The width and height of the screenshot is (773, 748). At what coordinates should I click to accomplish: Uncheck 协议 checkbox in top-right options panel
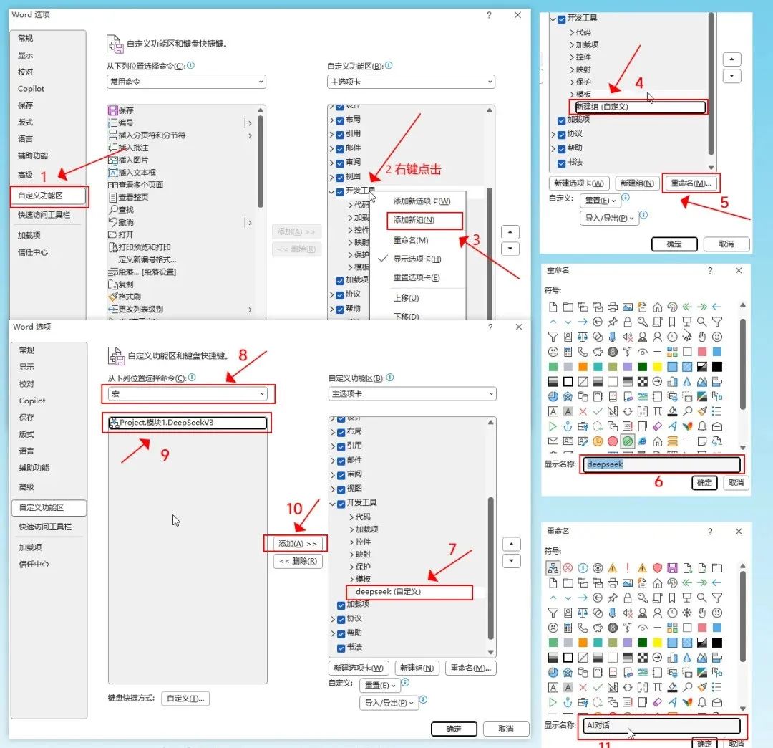coord(562,134)
